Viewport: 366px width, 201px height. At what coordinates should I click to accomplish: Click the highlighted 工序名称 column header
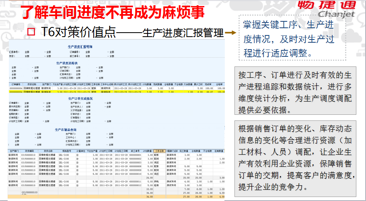coord(159,151)
